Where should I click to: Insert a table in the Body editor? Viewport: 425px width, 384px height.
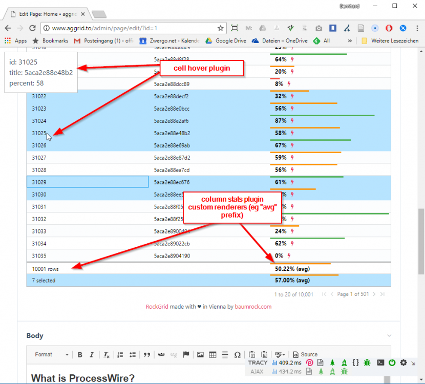212,354
